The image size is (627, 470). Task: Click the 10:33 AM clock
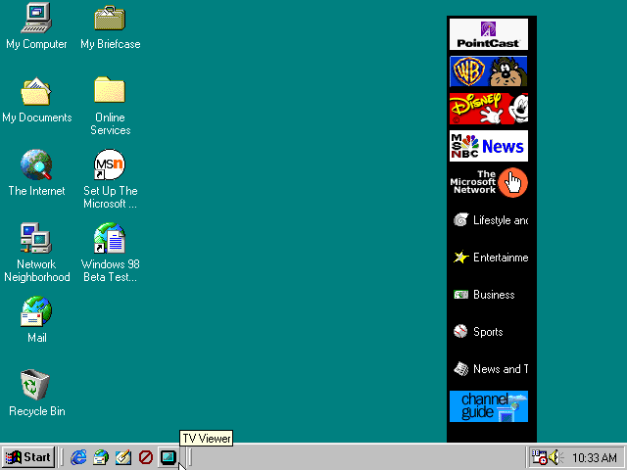595,457
